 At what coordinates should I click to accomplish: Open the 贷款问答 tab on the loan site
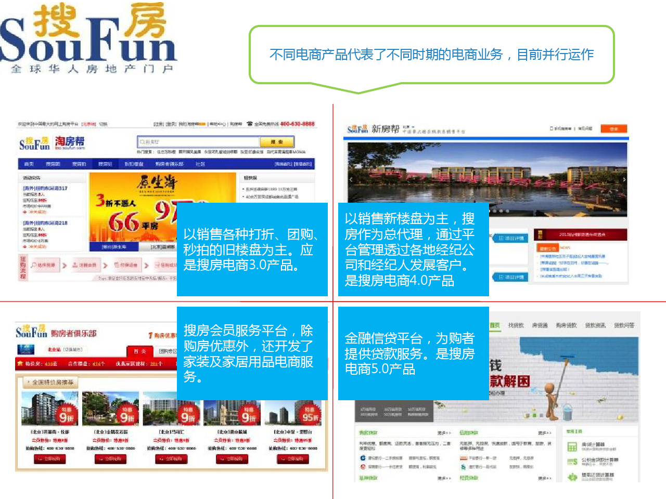(x=624, y=325)
